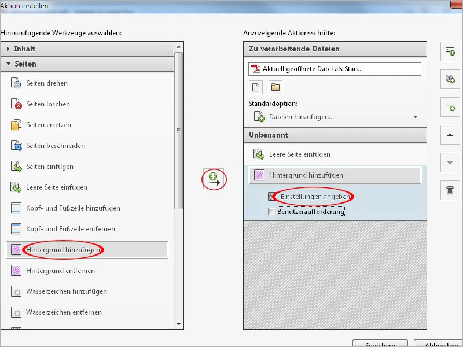This screenshot has height=347, width=463.
Task: Click the add panel icon at top right
Action: (450, 51)
